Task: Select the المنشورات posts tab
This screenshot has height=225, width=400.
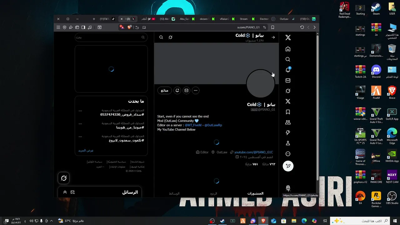Action: tap(255, 193)
